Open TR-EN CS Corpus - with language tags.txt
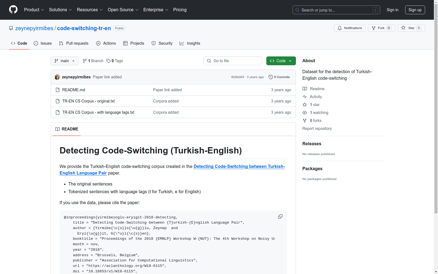 (98, 112)
